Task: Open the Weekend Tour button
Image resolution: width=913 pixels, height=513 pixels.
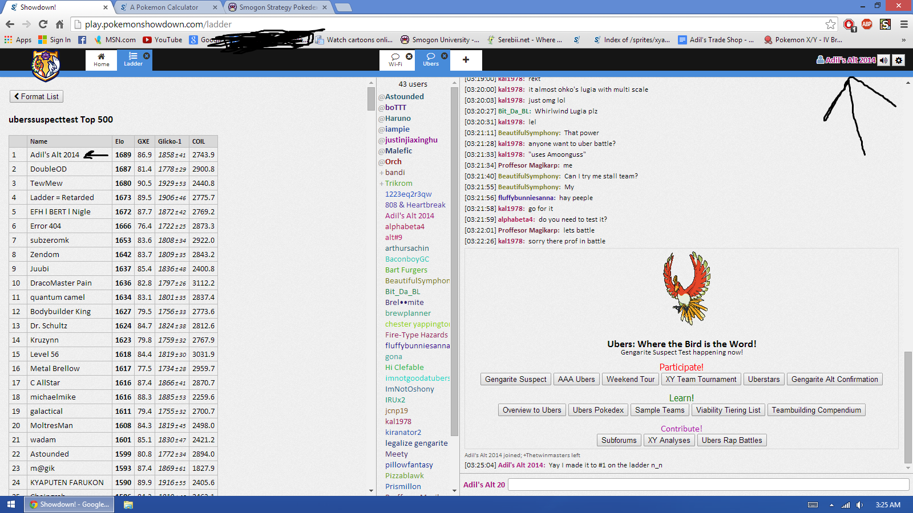Action: (x=631, y=379)
